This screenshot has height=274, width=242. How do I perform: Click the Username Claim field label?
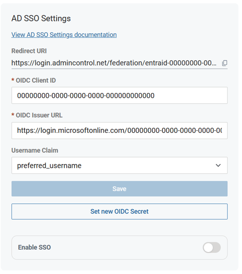tap(35, 150)
